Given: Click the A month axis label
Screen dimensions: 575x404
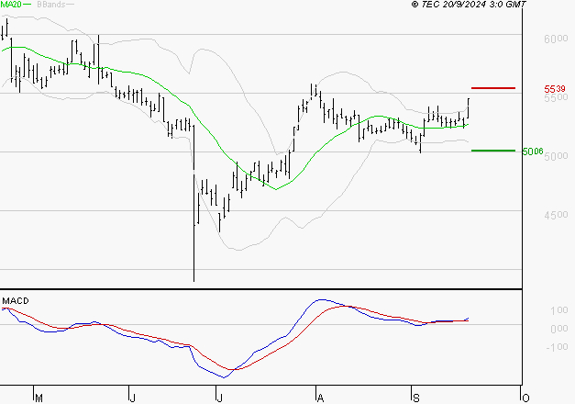Looking at the screenshot, I should point(320,398).
